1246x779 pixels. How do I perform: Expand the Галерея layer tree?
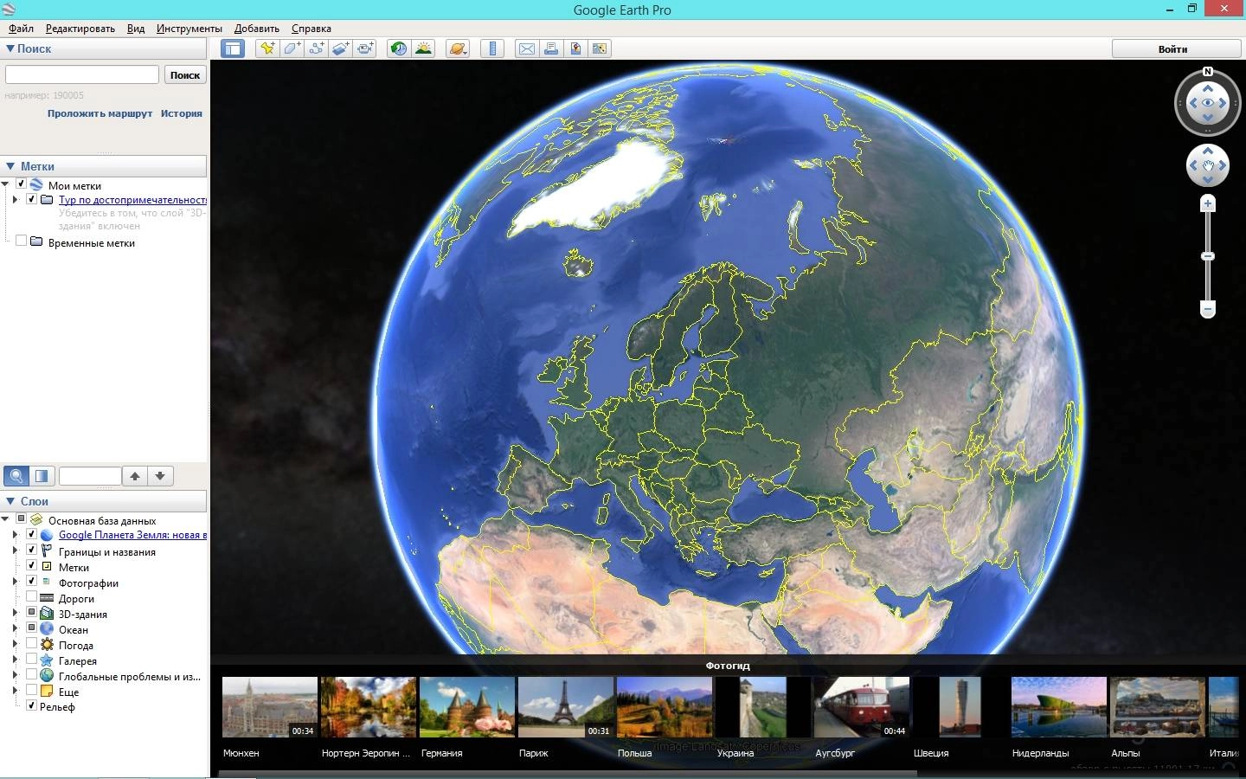(x=15, y=660)
